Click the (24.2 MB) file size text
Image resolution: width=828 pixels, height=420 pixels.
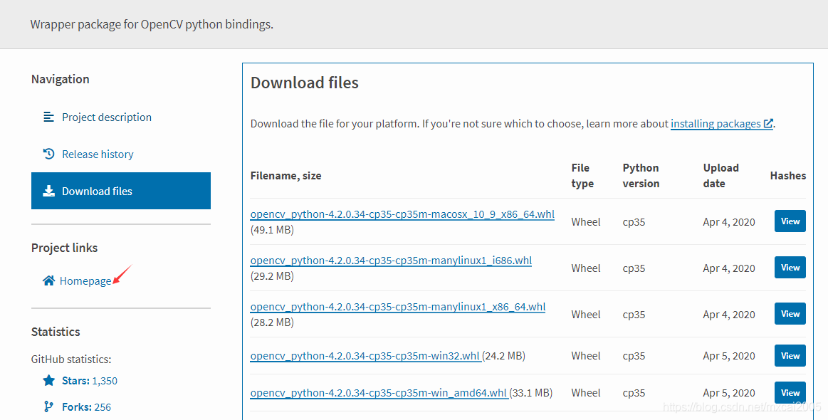pos(504,355)
